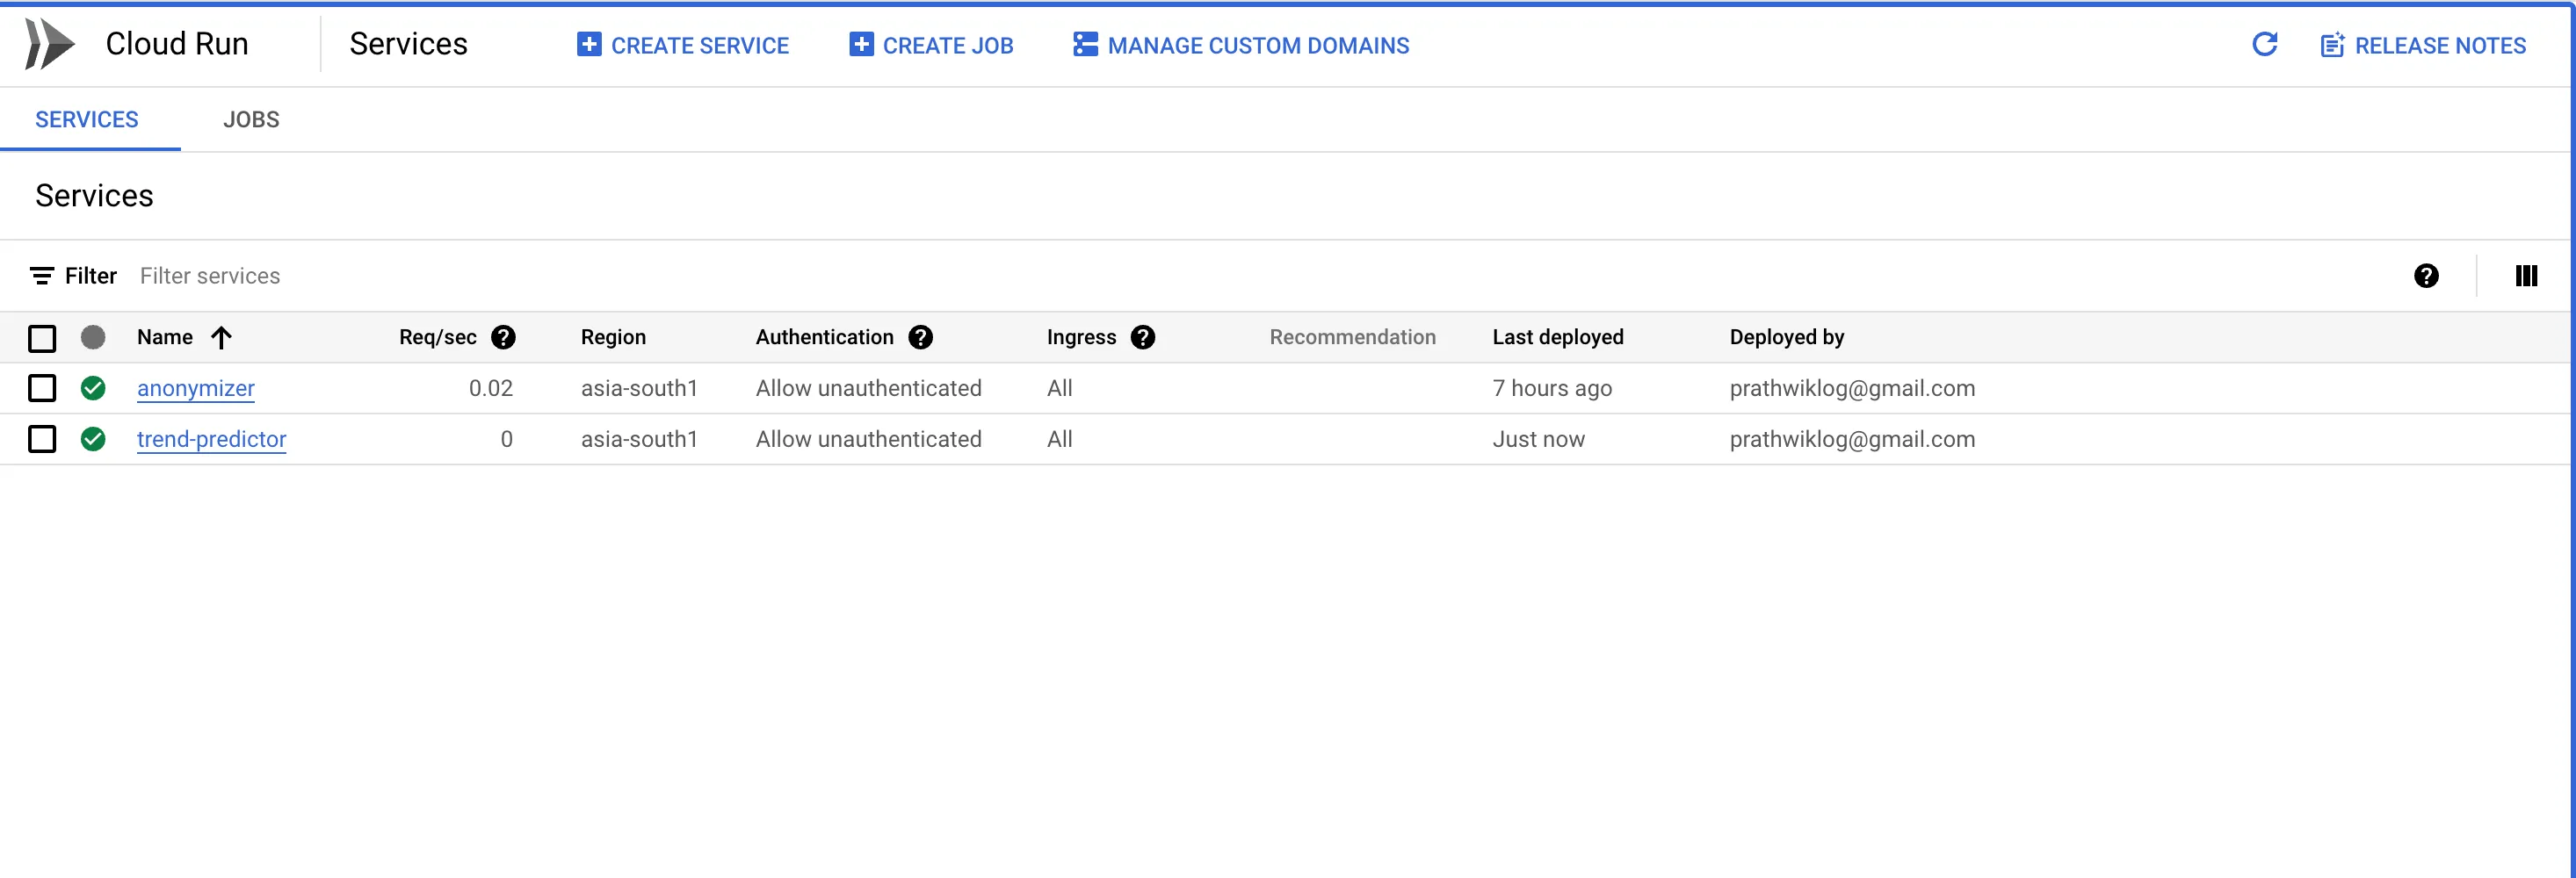Image resolution: width=2576 pixels, height=878 pixels.
Task: Select the trend-predictor service checkbox
Action: pos(42,440)
